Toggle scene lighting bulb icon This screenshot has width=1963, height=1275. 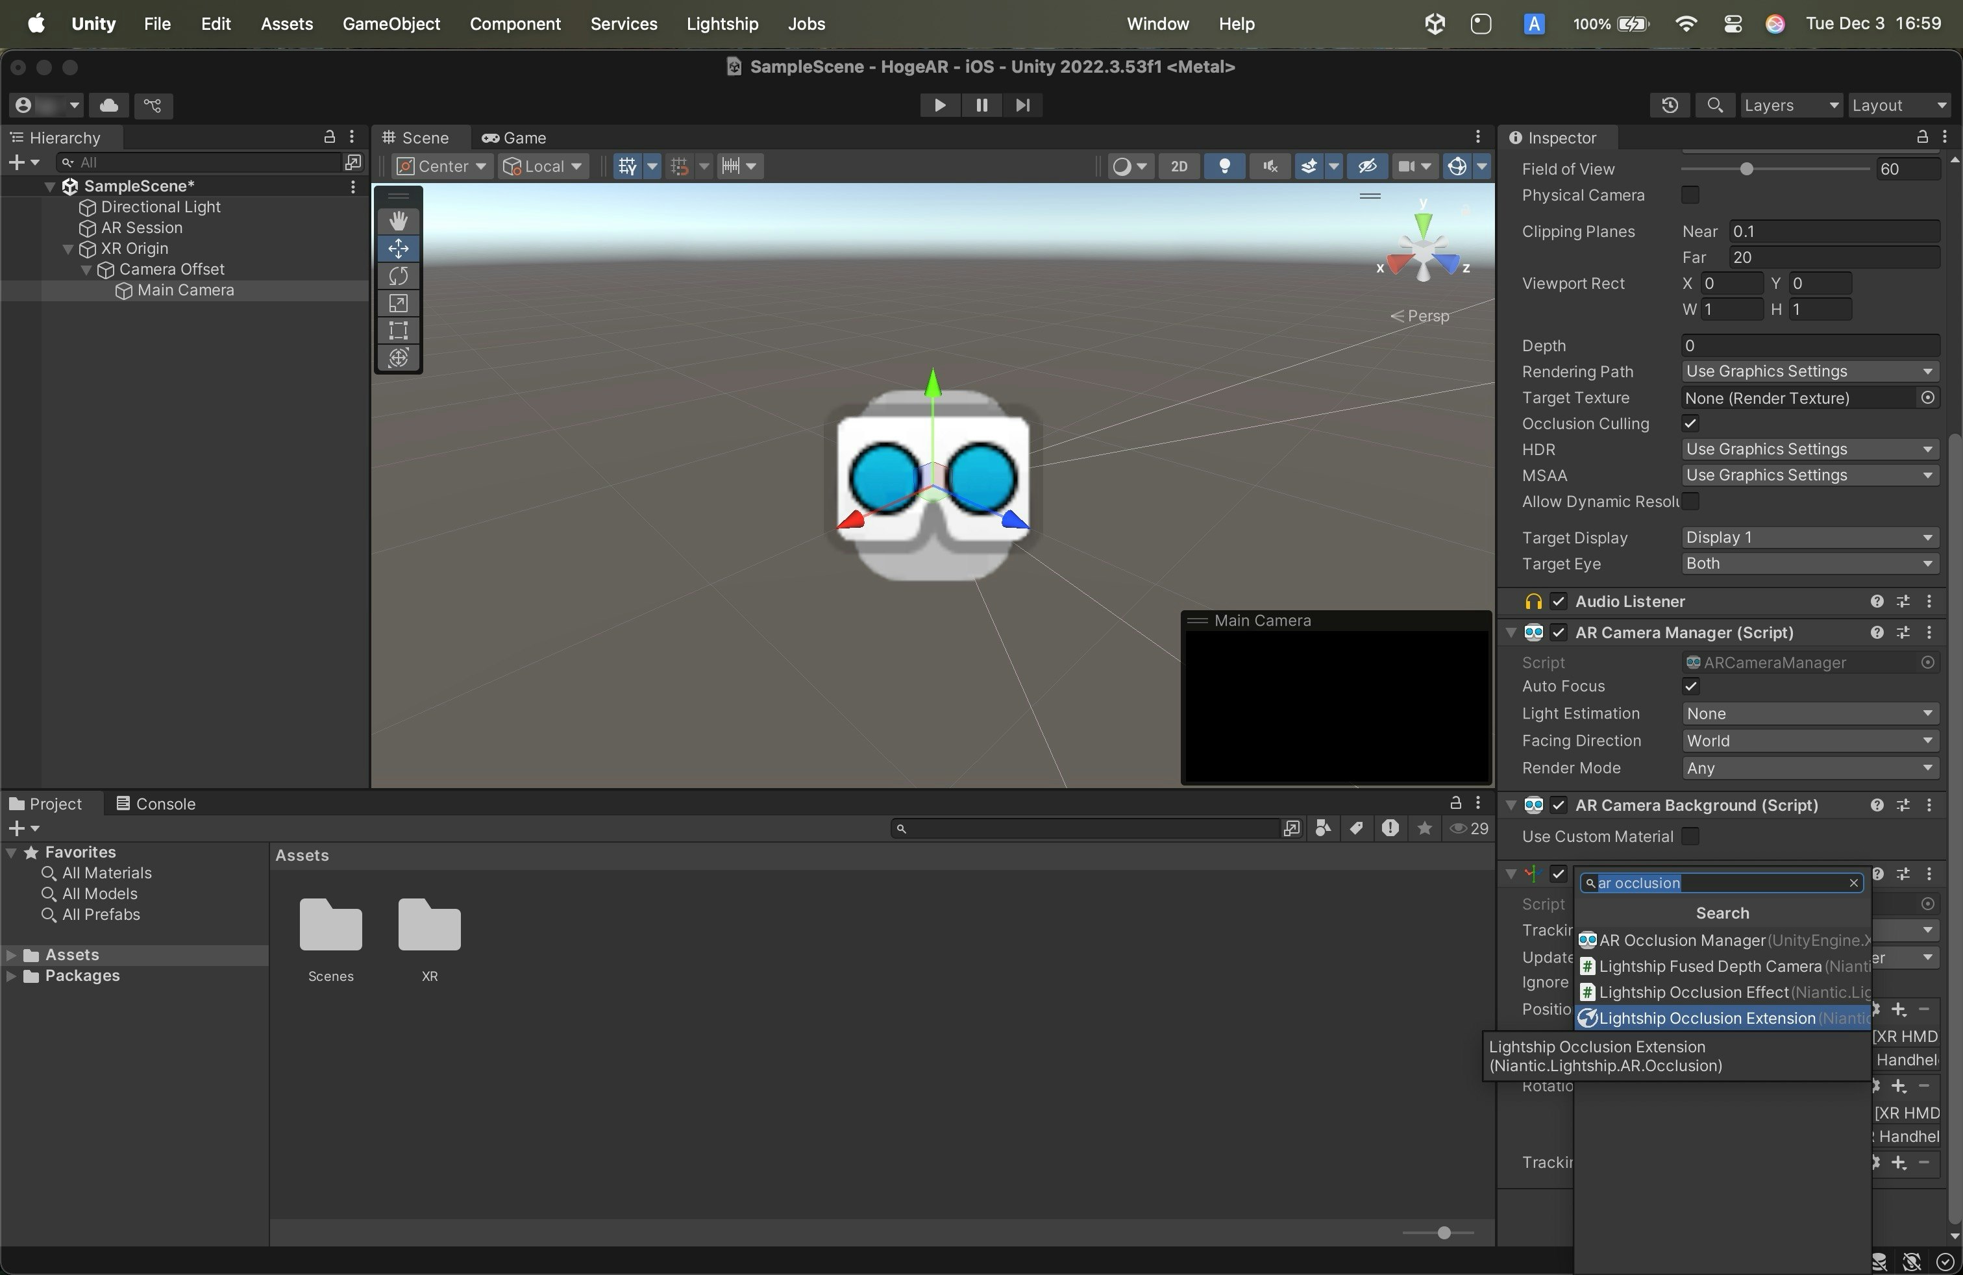[x=1225, y=167]
